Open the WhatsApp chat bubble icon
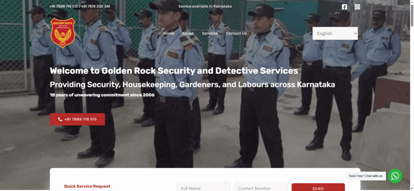The image size is (414, 191). [x=395, y=176]
